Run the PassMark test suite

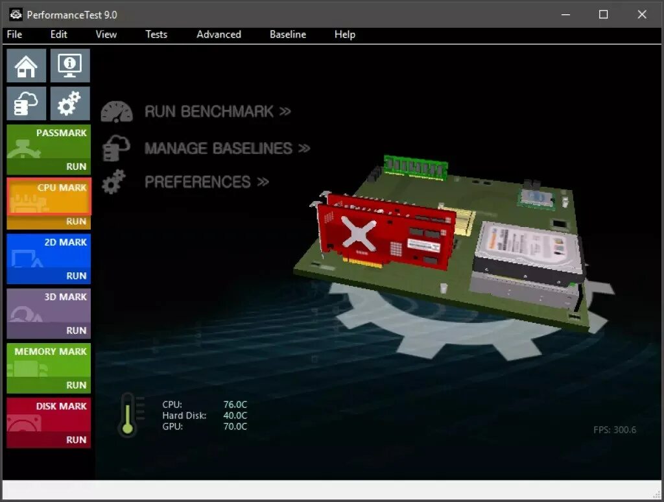[77, 167]
